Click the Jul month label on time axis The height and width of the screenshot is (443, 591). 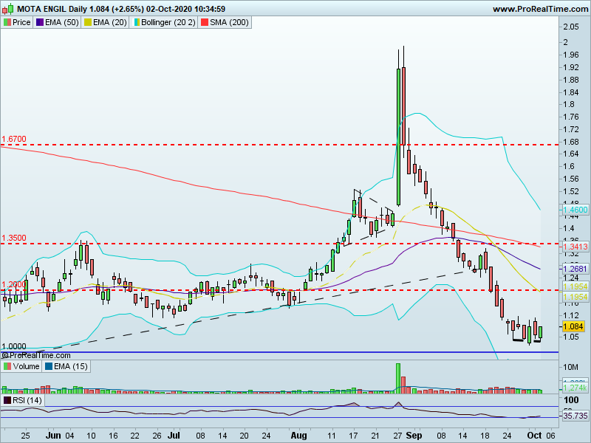pyautogui.click(x=174, y=436)
